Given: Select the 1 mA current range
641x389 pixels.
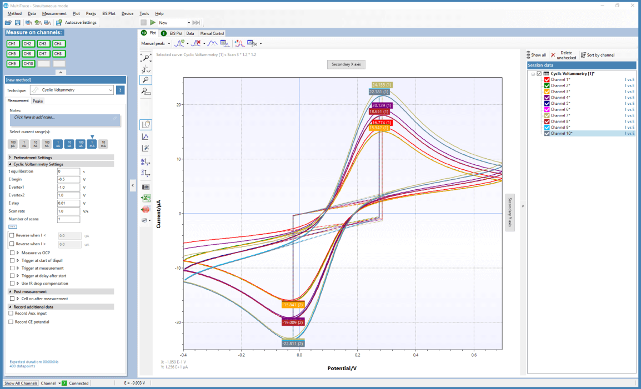Looking at the screenshot, I should 92,144.
